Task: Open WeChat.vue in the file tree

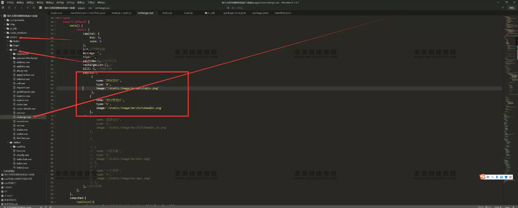Action: (23, 138)
